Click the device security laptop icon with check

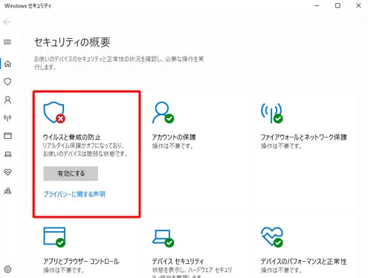click(163, 238)
